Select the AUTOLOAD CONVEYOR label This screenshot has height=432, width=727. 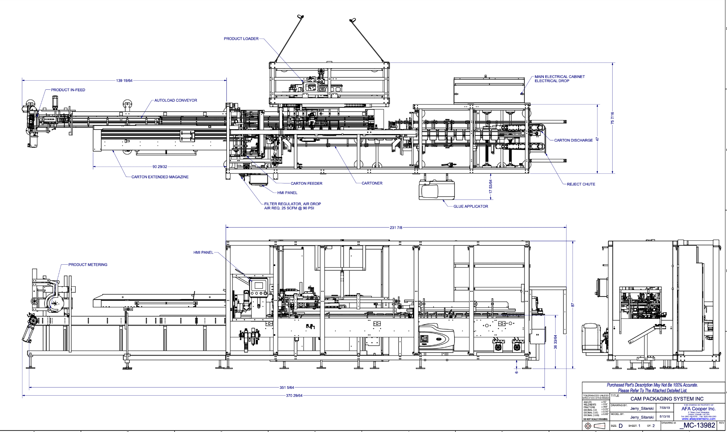tap(176, 100)
